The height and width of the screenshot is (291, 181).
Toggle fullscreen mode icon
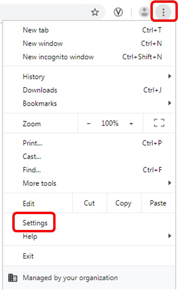point(159,123)
